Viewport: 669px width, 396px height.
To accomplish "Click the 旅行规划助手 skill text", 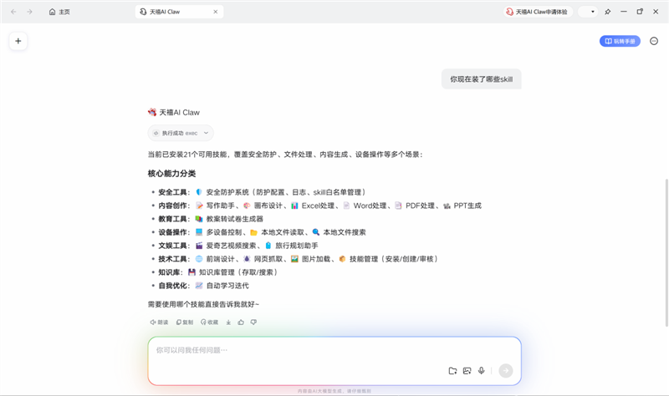I will coord(297,246).
